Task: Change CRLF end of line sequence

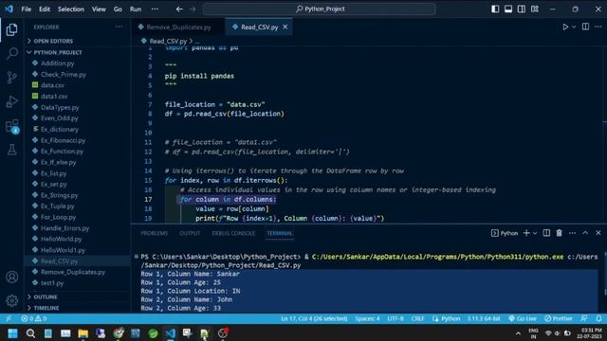Action: click(417, 318)
